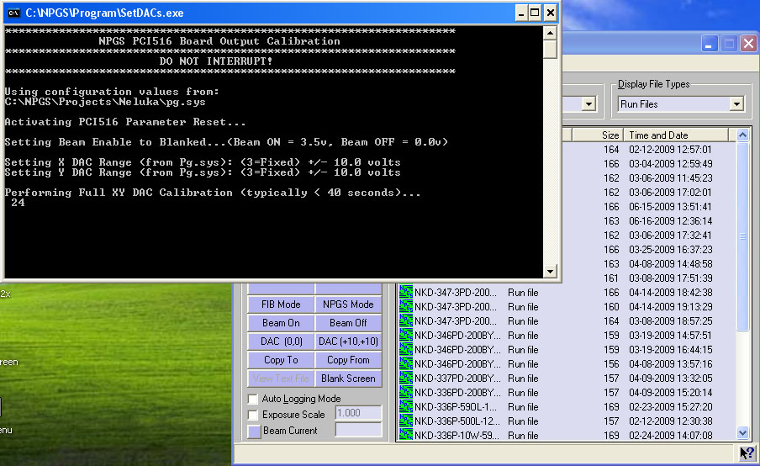Enable the Auto Logging Mode checkbox
Viewport: 760px width, 466px height.
[x=254, y=399]
